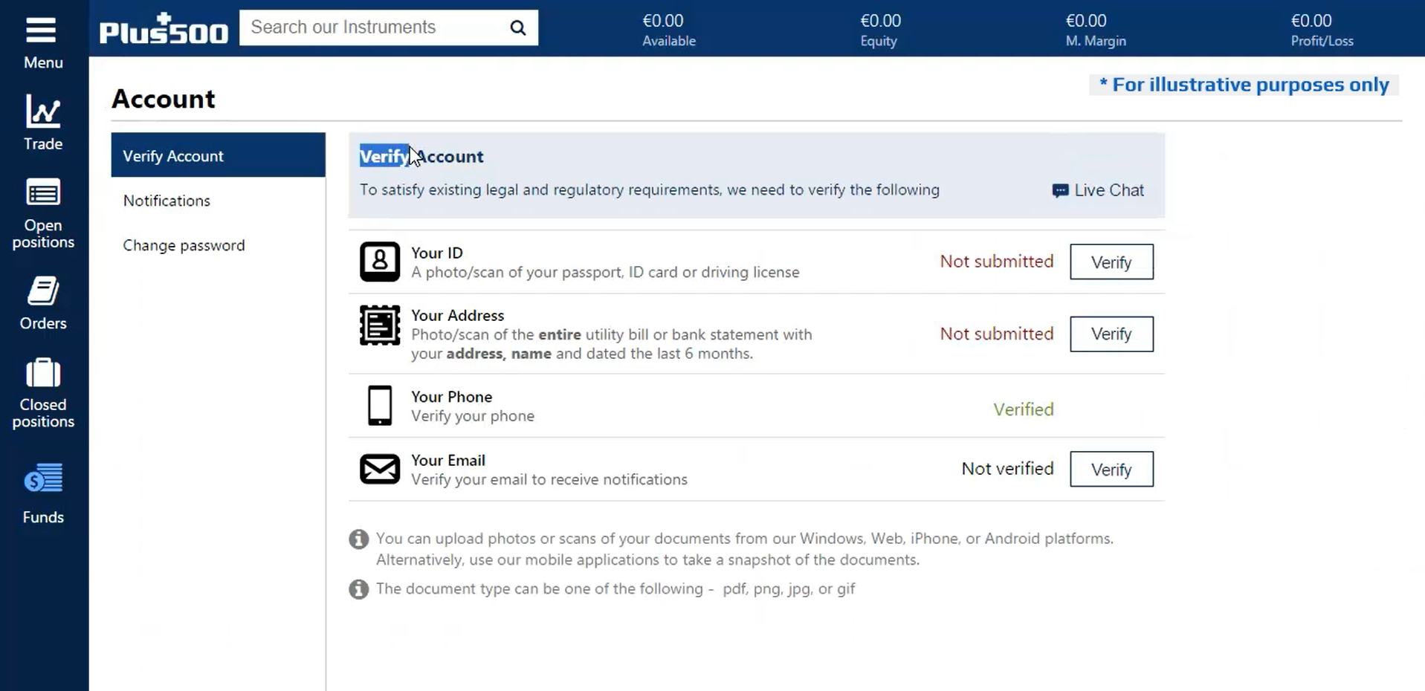Image resolution: width=1425 pixels, height=691 pixels.
Task: Click the Plus500 logo
Action: [x=164, y=29]
